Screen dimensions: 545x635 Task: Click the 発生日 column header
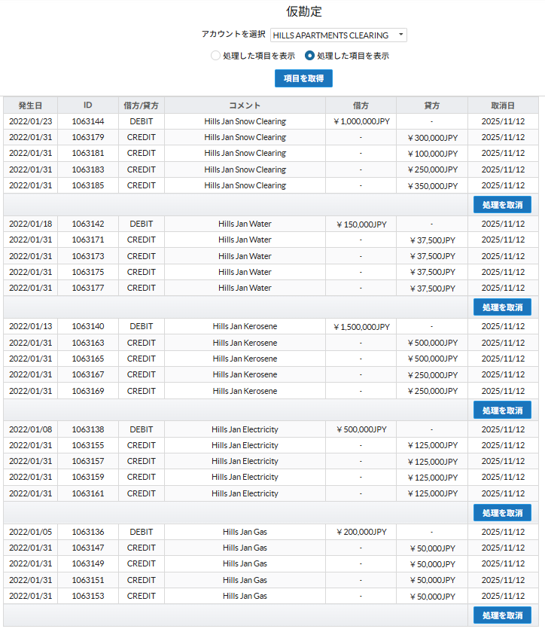30,105
